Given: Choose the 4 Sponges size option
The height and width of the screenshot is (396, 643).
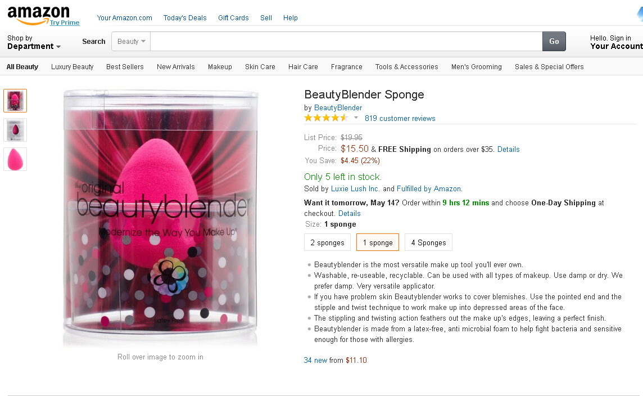Looking at the screenshot, I should [x=428, y=242].
